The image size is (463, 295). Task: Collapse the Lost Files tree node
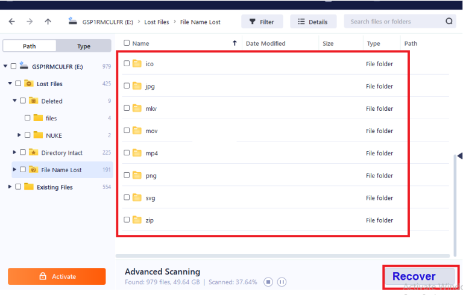pos(10,84)
